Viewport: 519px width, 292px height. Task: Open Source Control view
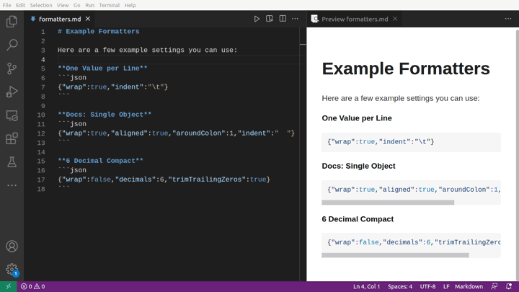[x=12, y=68]
